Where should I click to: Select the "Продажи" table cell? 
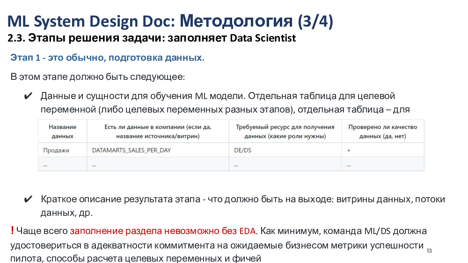[56, 150]
